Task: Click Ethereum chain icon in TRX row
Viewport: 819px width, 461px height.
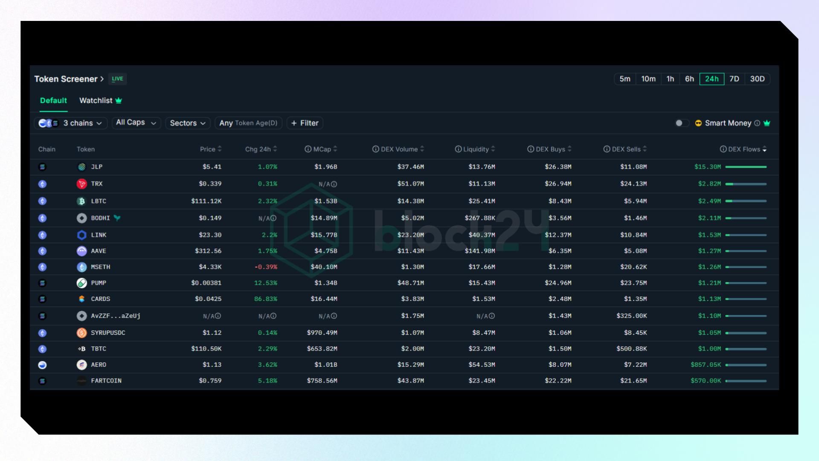Action: tap(42, 184)
